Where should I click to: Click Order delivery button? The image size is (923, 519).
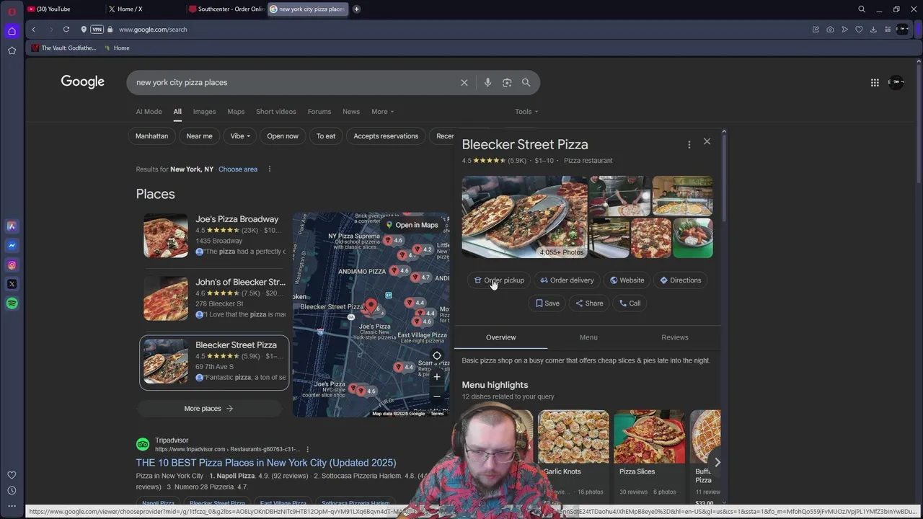click(567, 280)
